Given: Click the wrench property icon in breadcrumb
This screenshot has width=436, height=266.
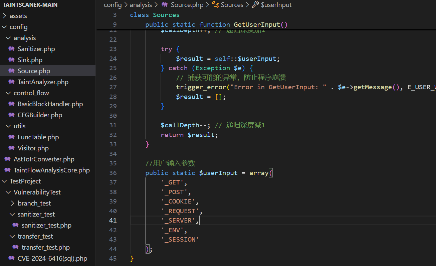Looking at the screenshot, I should point(255,5).
